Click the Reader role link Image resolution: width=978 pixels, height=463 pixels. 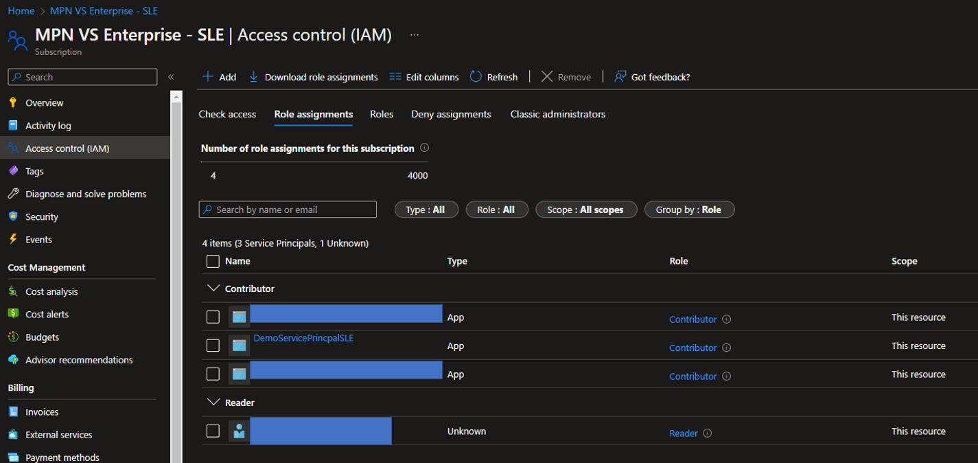684,433
